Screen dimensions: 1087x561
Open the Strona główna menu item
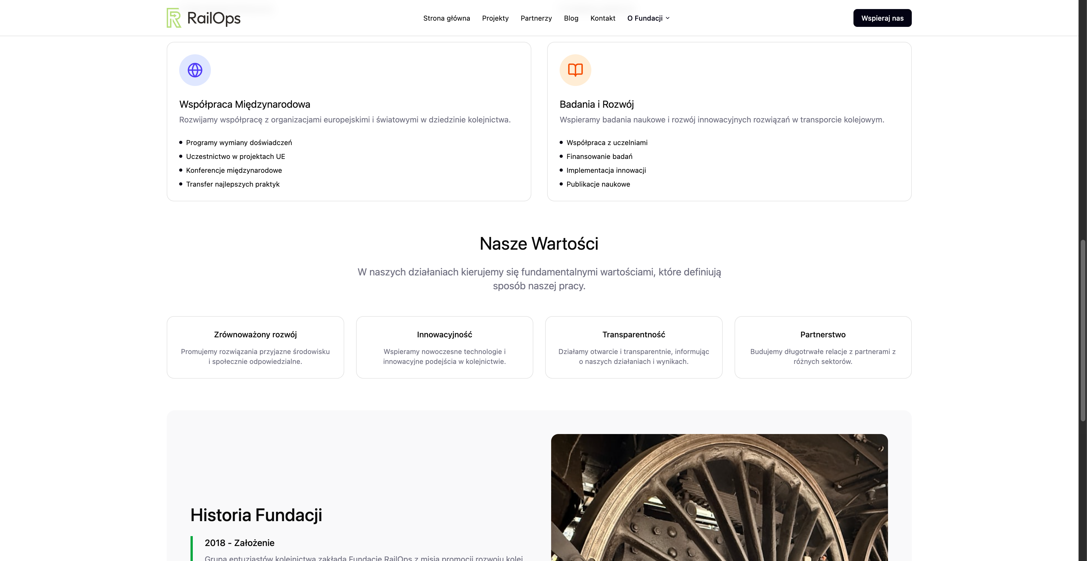click(x=446, y=18)
